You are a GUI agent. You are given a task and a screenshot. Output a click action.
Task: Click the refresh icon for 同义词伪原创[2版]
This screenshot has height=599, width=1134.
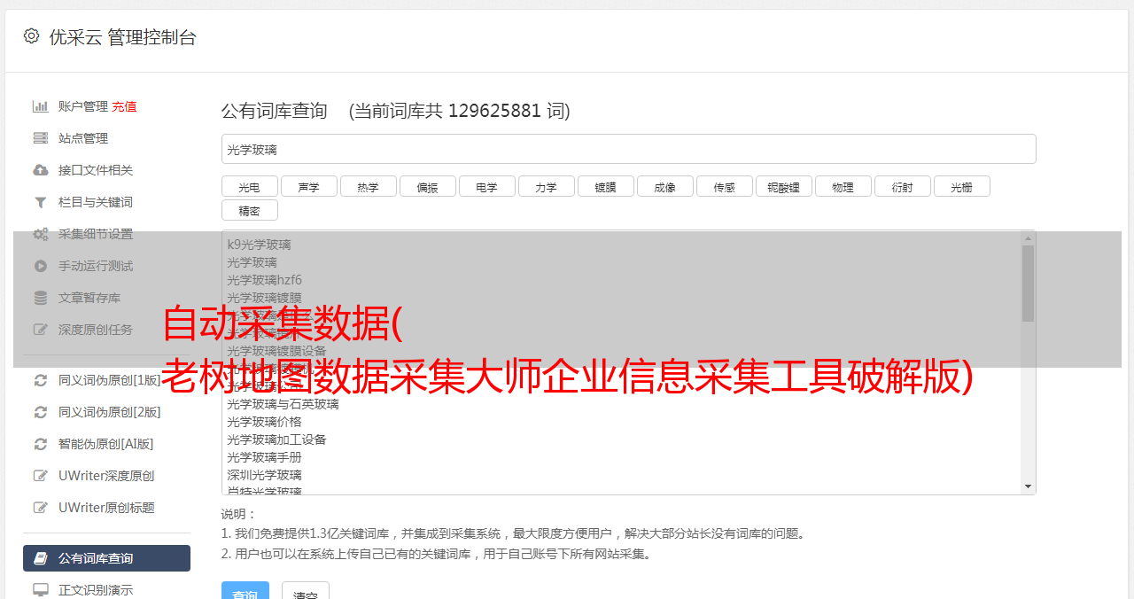coord(41,412)
